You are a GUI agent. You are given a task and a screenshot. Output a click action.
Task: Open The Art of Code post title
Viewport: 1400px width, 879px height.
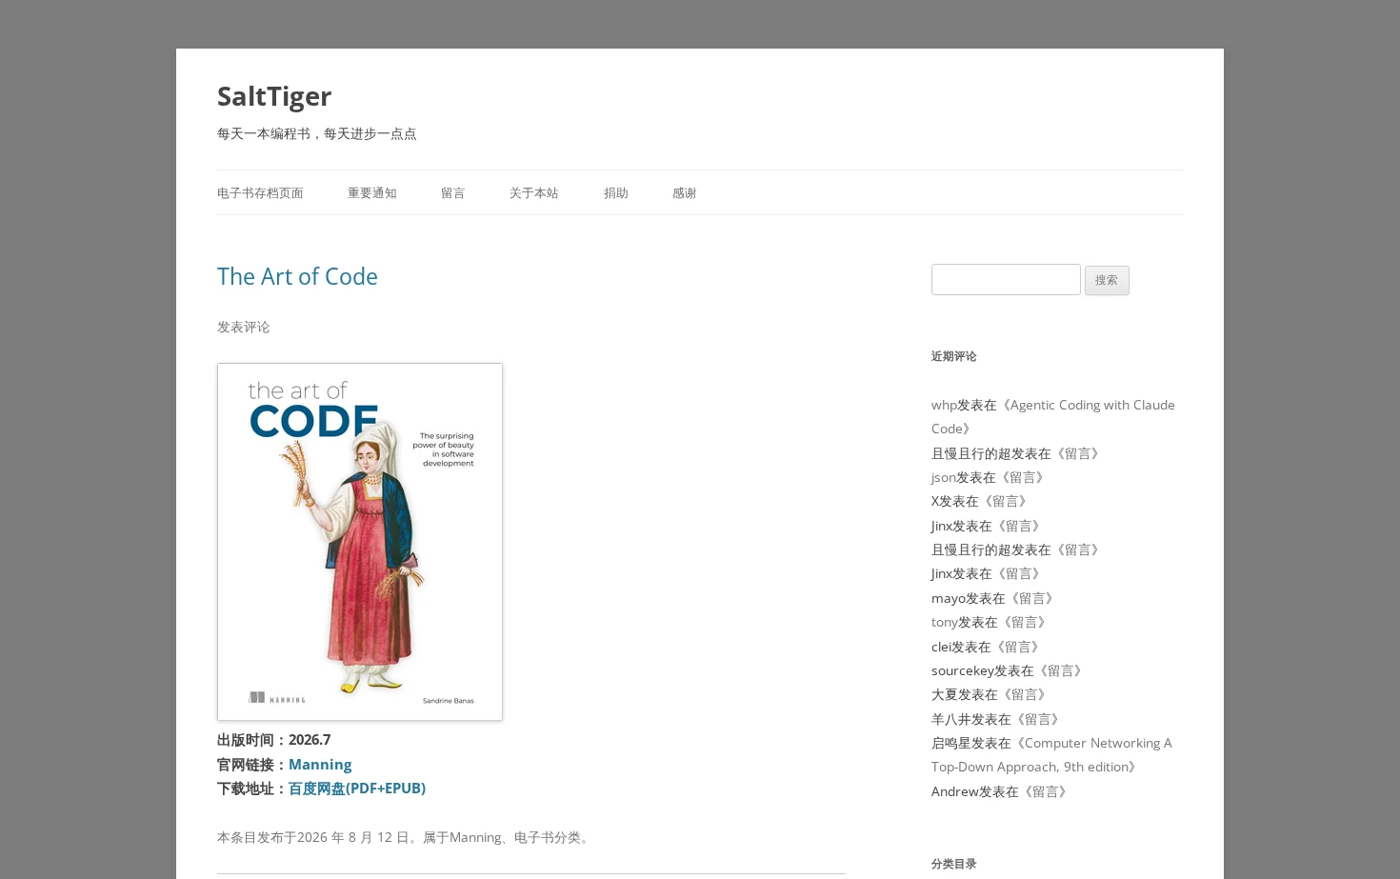coord(297,276)
